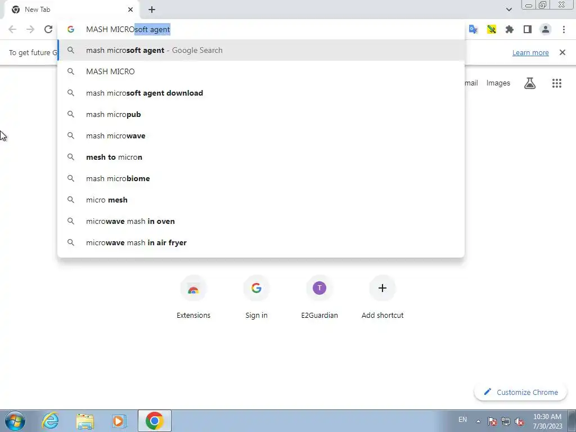The height and width of the screenshot is (432, 576).
Task: Pick the 'mash microbiome' suggestion
Action: click(261, 178)
